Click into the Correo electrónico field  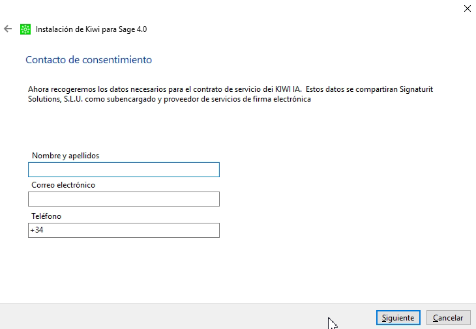pyautogui.click(x=124, y=199)
